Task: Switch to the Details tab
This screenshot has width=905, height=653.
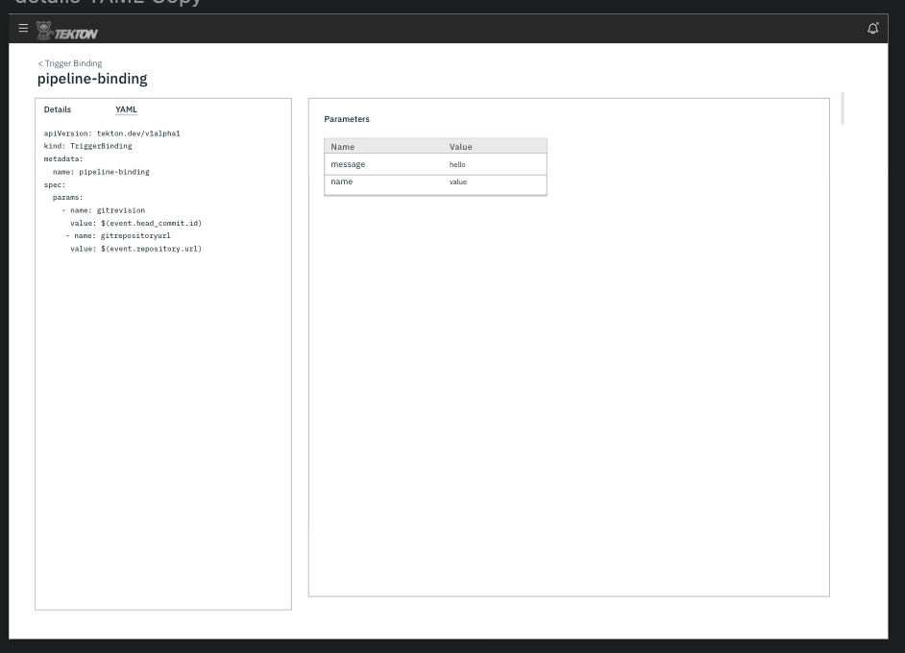Action: (57, 109)
